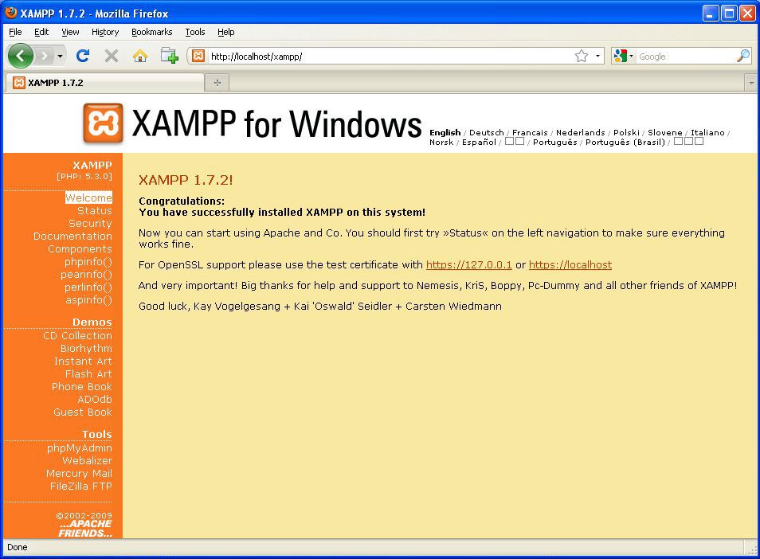Open the back/forward history dropdown arrow
Image resolution: width=760 pixels, height=559 pixels.
point(60,57)
